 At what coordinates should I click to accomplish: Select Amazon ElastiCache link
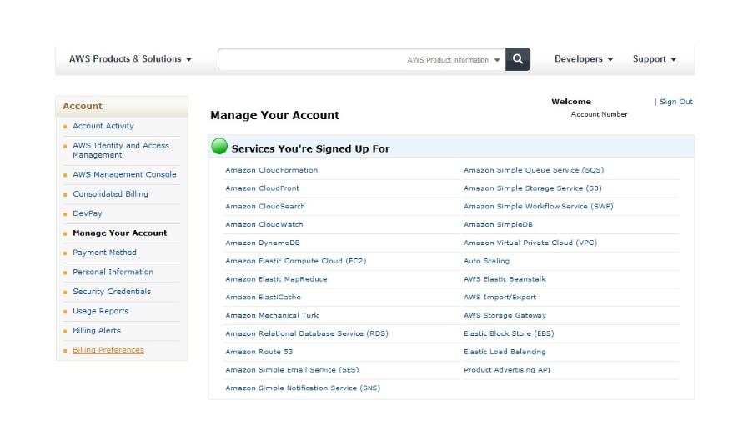tap(263, 297)
